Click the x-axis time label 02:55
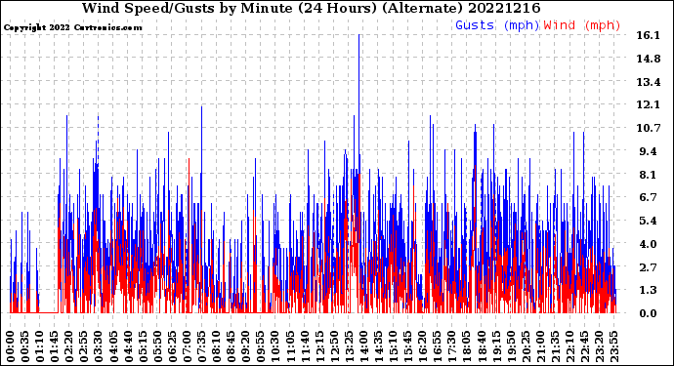 coord(84,346)
